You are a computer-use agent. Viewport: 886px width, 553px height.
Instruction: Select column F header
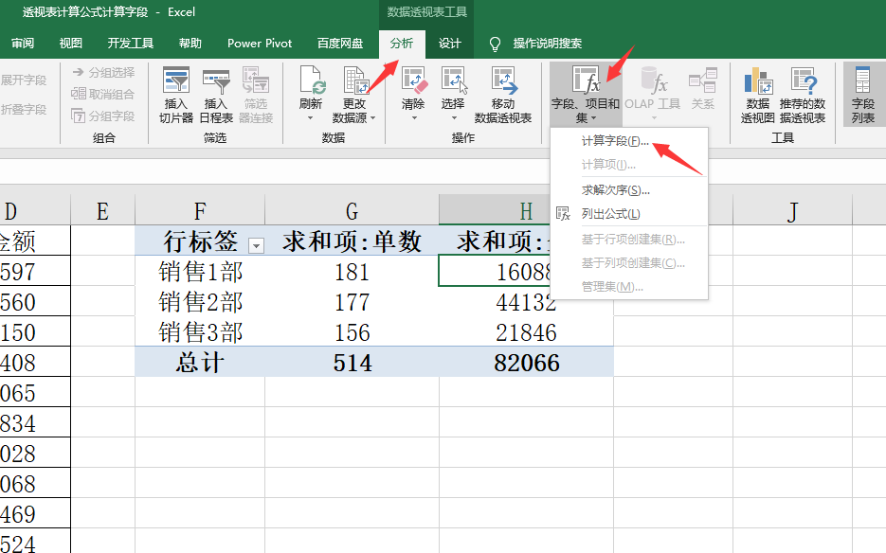coord(199,211)
